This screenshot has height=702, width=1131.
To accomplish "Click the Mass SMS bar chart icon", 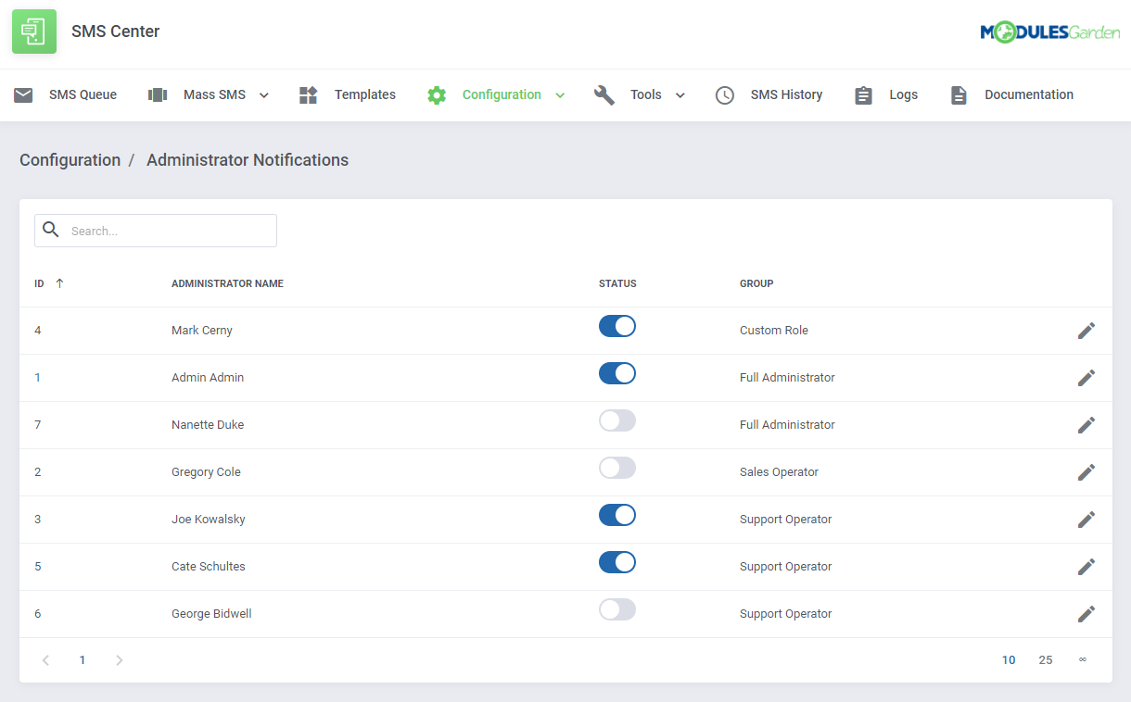I will coord(157,94).
